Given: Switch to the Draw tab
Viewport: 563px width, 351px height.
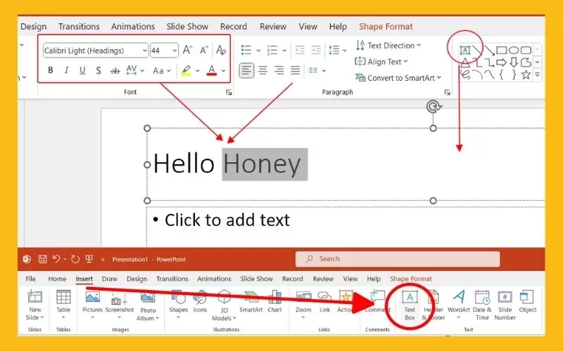Looking at the screenshot, I should click(x=110, y=279).
